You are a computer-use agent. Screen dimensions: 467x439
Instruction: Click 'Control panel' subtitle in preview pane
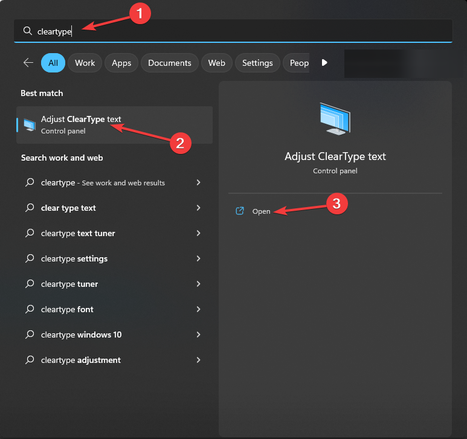pos(335,171)
